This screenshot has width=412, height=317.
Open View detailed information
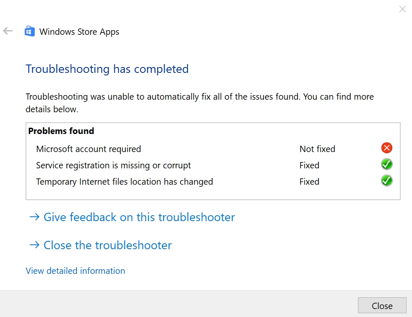click(75, 271)
